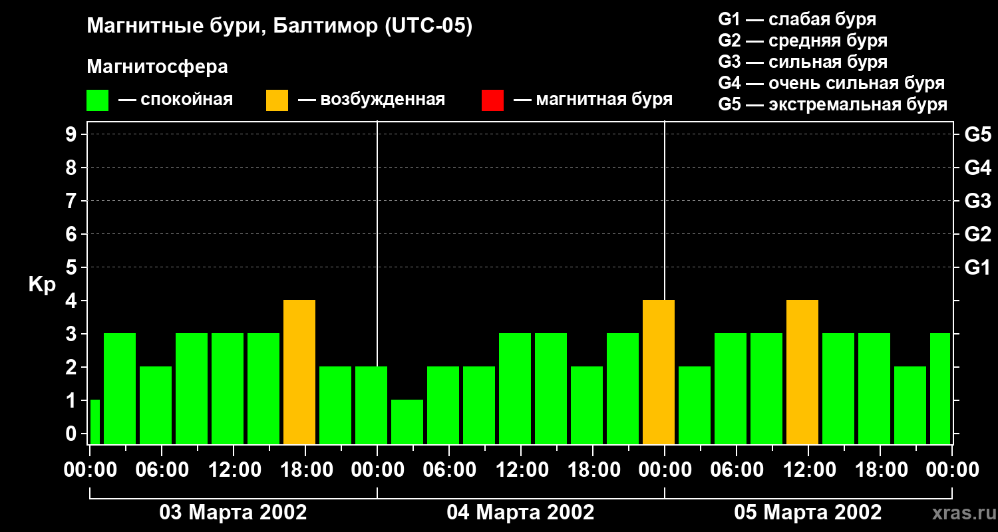Click the '03 Марта 2002' date label
The width and height of the screenshot is (998, 532).
pyautogui.click(x=233, y=513)
